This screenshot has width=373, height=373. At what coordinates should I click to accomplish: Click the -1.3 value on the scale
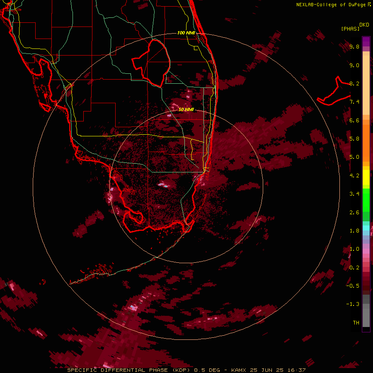(x=353, y=304)
